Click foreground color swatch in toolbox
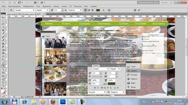 pos(2,91)
